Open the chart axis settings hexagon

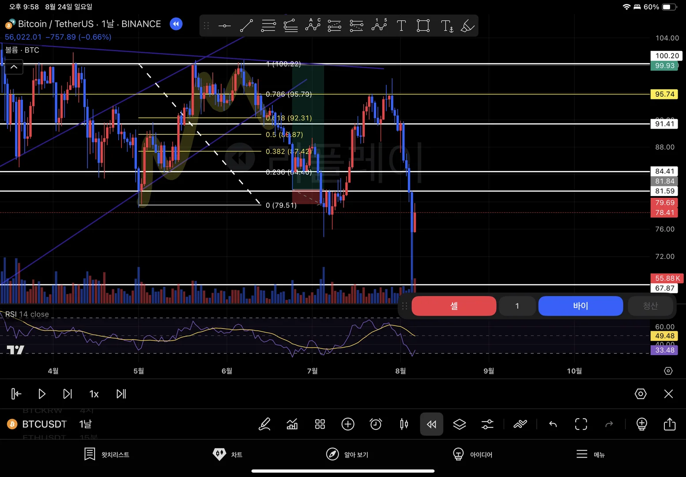coord(668,371)
